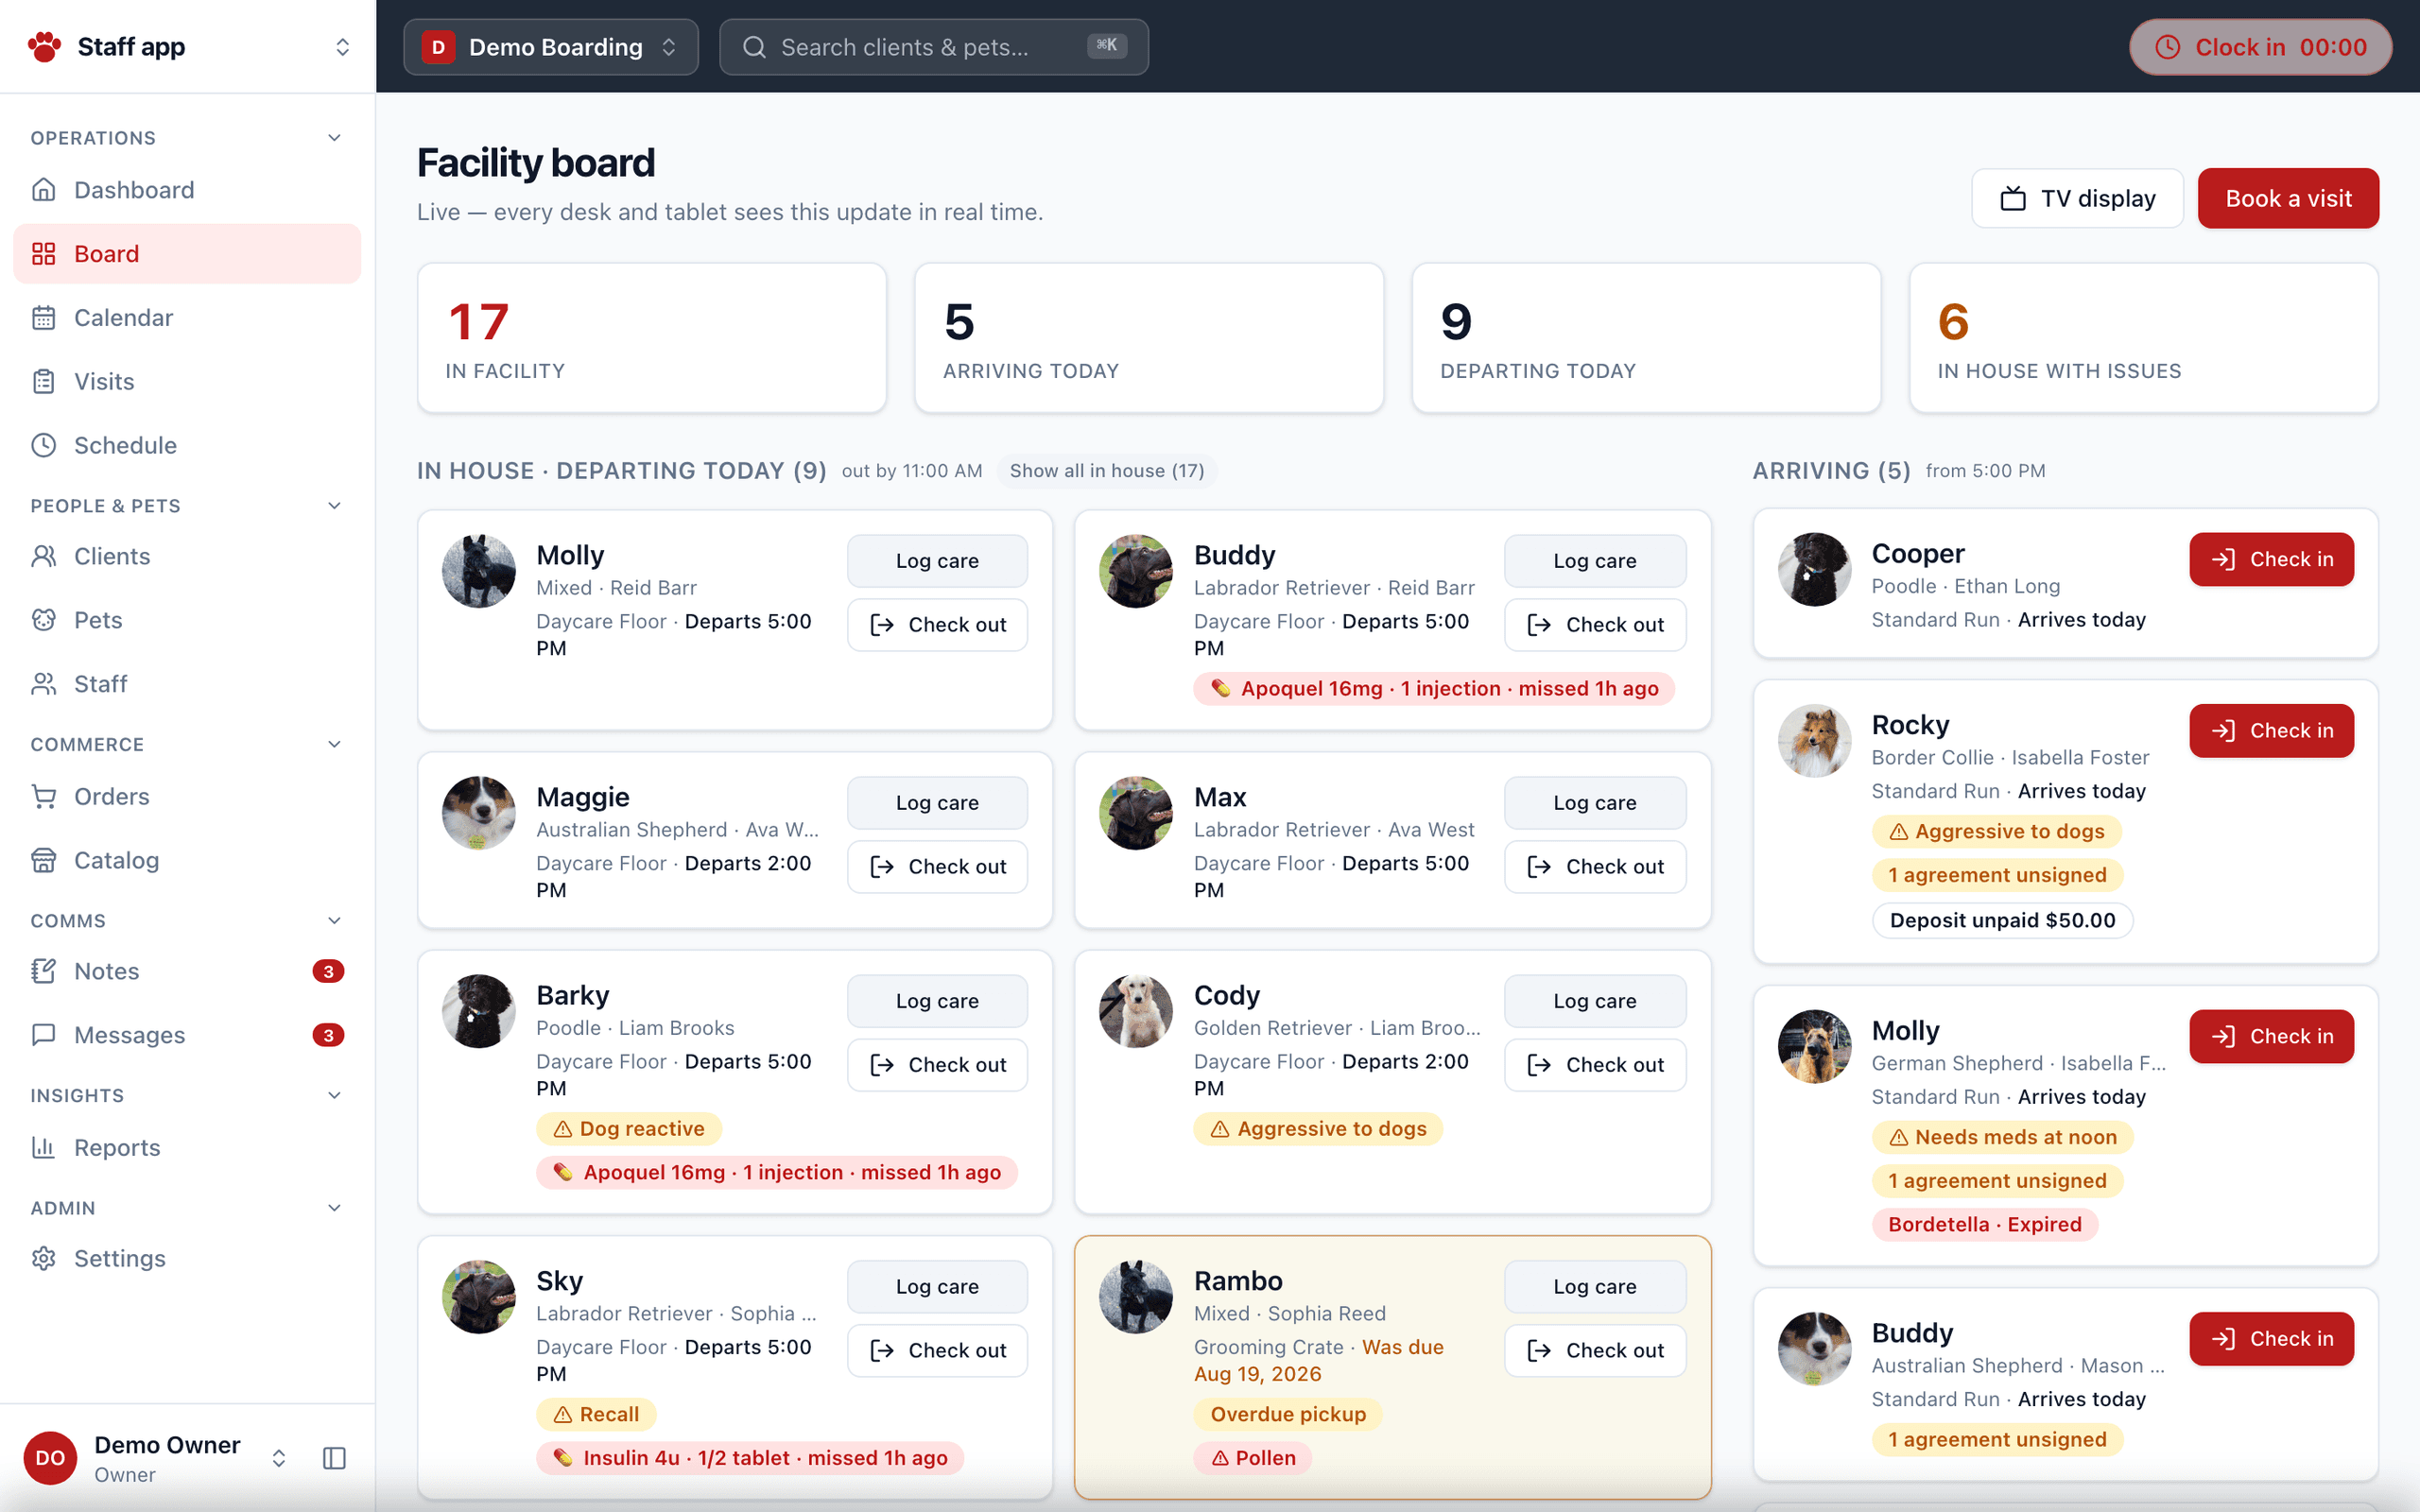Viewport: 2420px width, 1512px height.
Task: Click the Book a visit button
Action: click(x=2288, y=199)
